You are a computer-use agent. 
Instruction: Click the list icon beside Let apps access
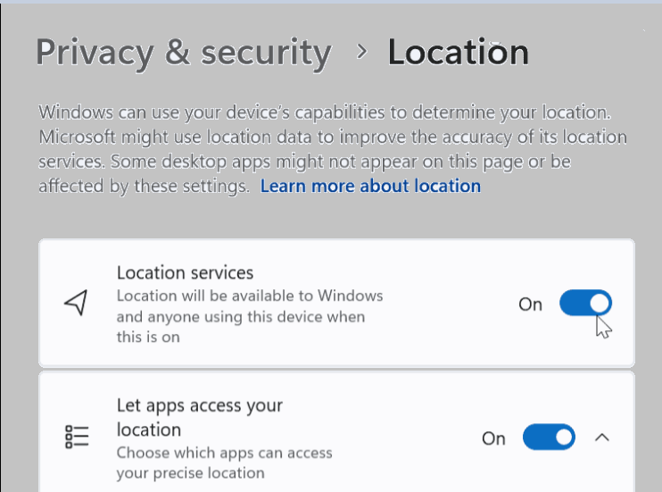pyautogui.click(x=77, y=437)
